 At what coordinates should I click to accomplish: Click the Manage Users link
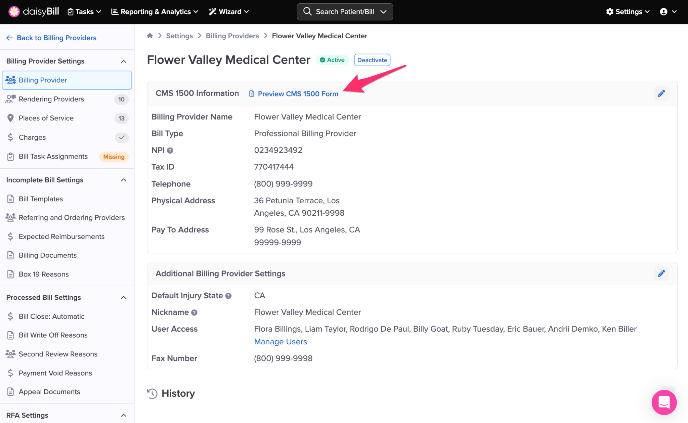pos(280,342)
